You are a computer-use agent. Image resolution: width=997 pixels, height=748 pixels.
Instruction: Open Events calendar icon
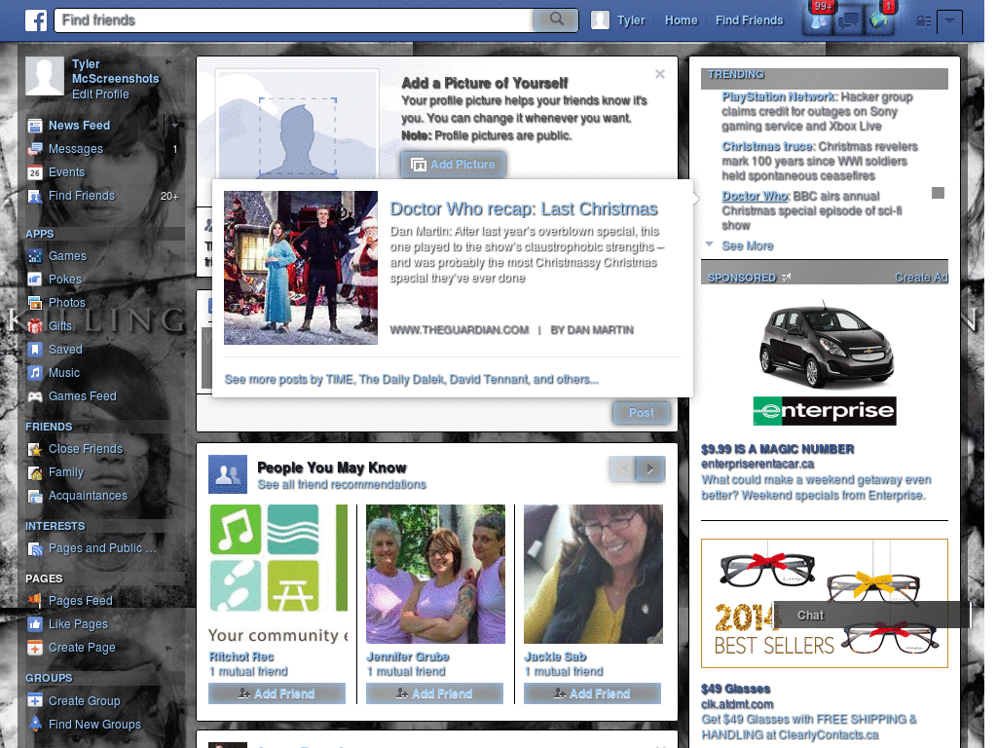(x=35, y=172)
